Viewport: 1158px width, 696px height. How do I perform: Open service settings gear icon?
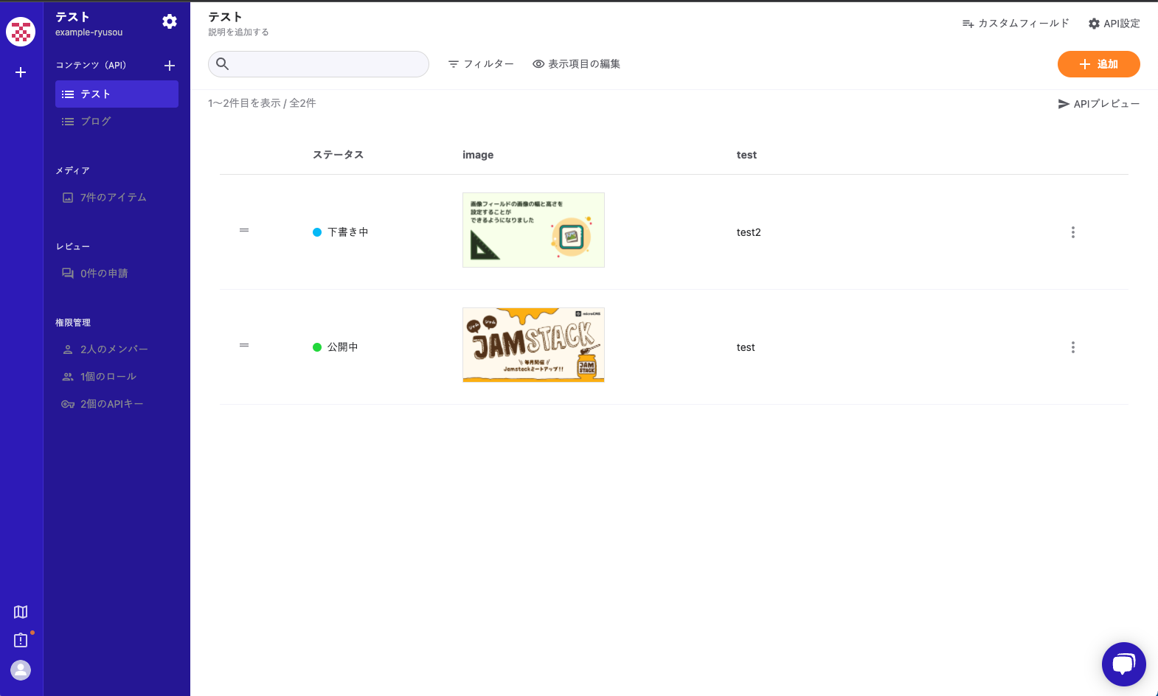(170, 21)
